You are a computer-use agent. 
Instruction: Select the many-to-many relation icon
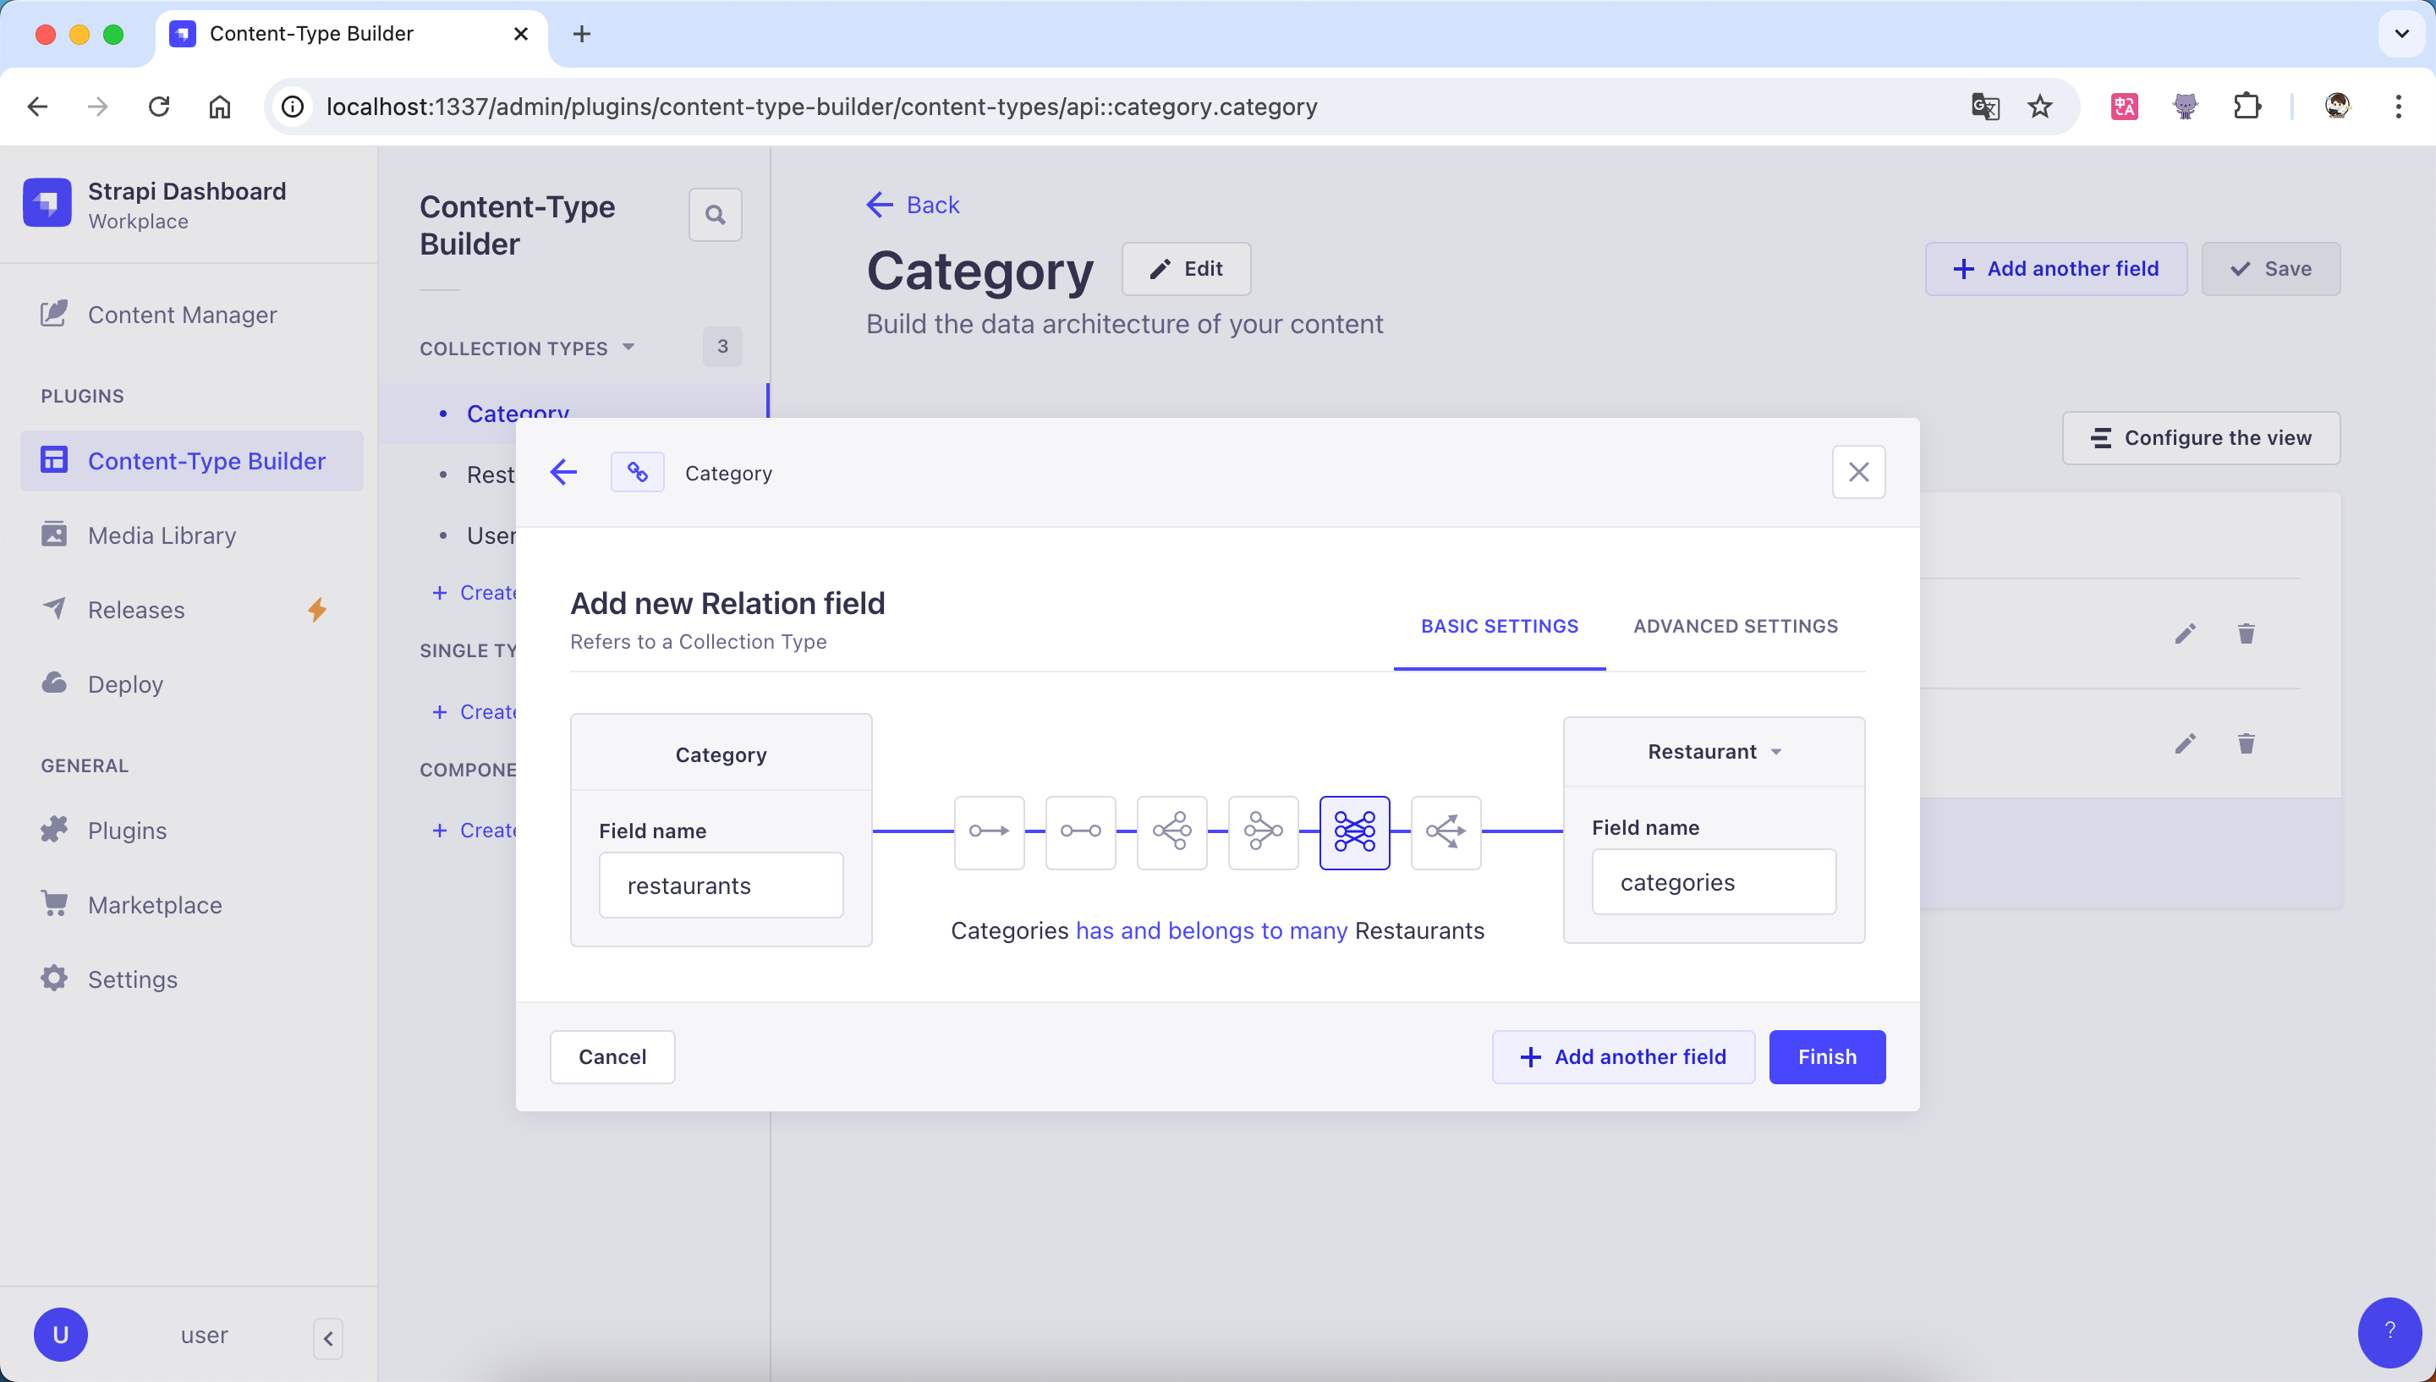coord(1354,831)
